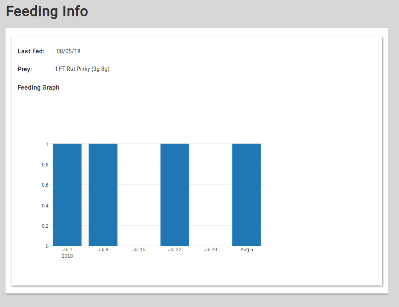
Task: Click the Feeding Info page heading
Action: pyautogui.click(x=47, y=11)
